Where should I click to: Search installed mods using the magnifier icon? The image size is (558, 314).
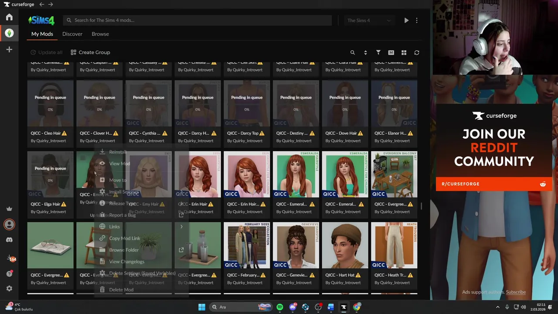pos(353,52)
